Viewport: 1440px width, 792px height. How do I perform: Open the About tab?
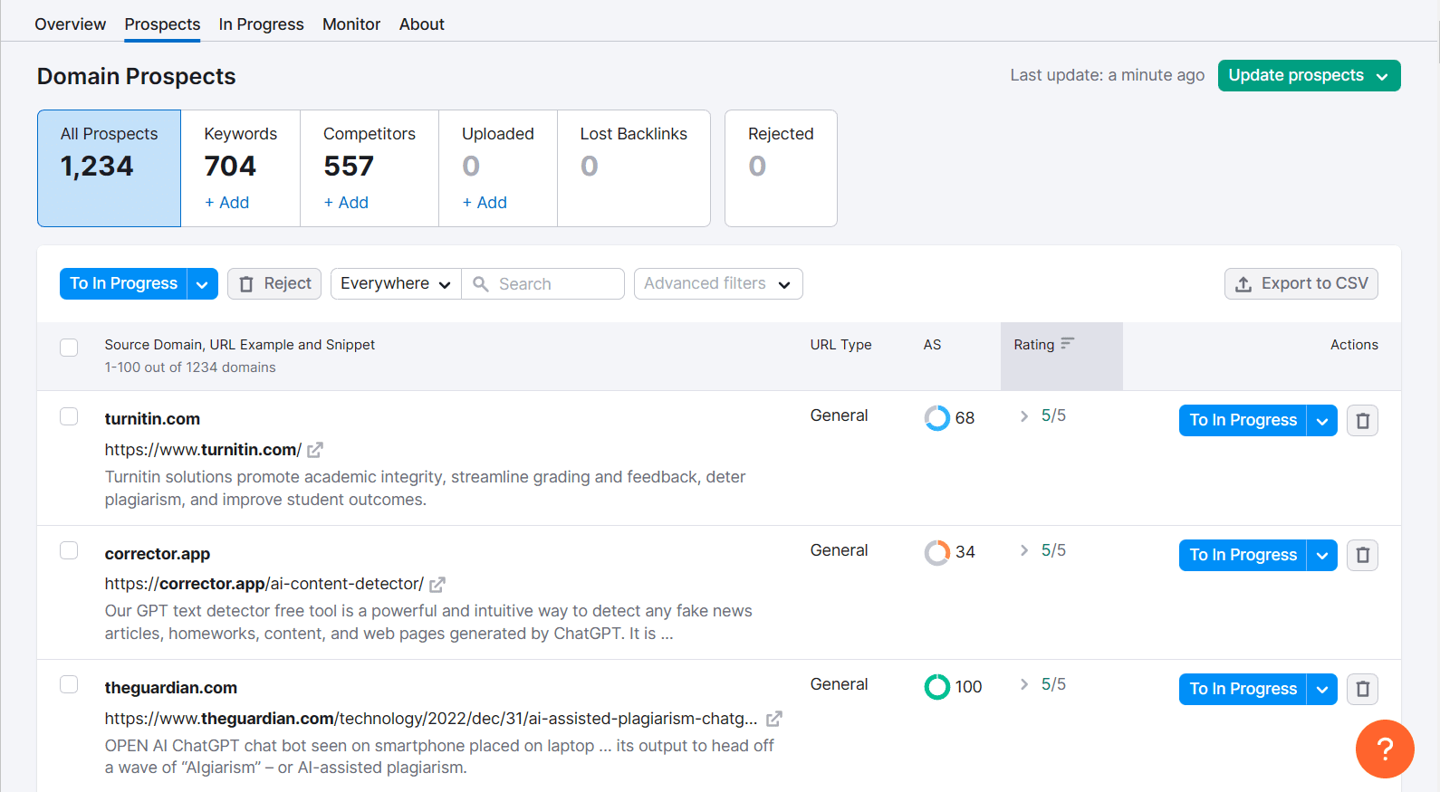coord(421,24)
